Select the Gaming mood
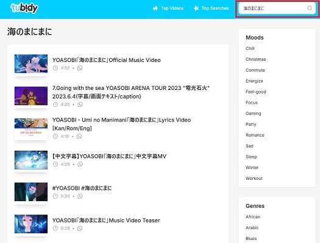 pyautogui.click(x=254, y=114)
